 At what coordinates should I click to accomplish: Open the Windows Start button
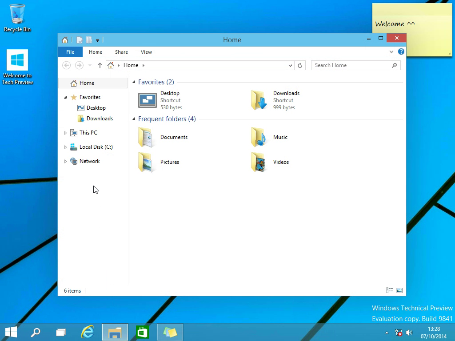click(11, 332)
